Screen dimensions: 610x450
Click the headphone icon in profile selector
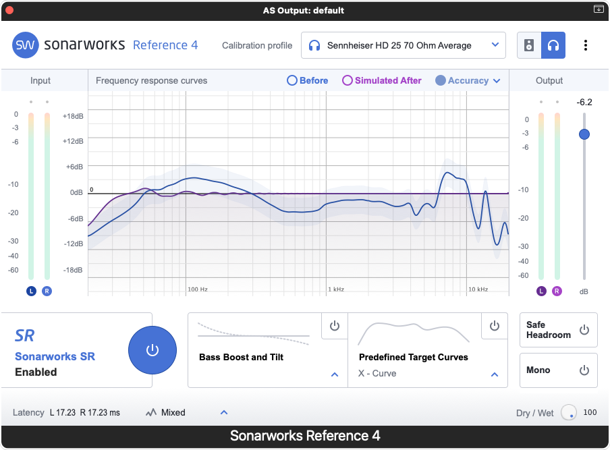pyautogui.click(x=314, y=45)
